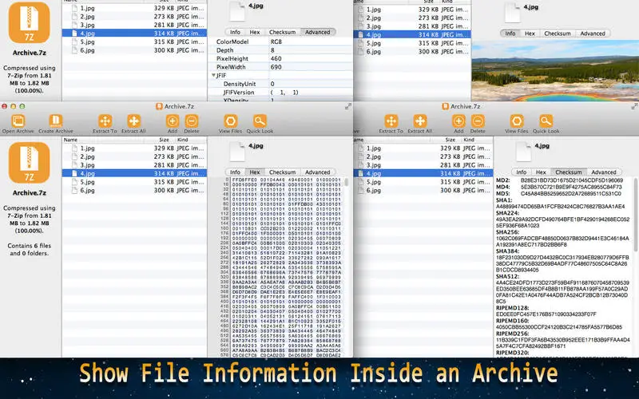Click the fullscreen arrows in the hex-view window title bar

(348, 106)
